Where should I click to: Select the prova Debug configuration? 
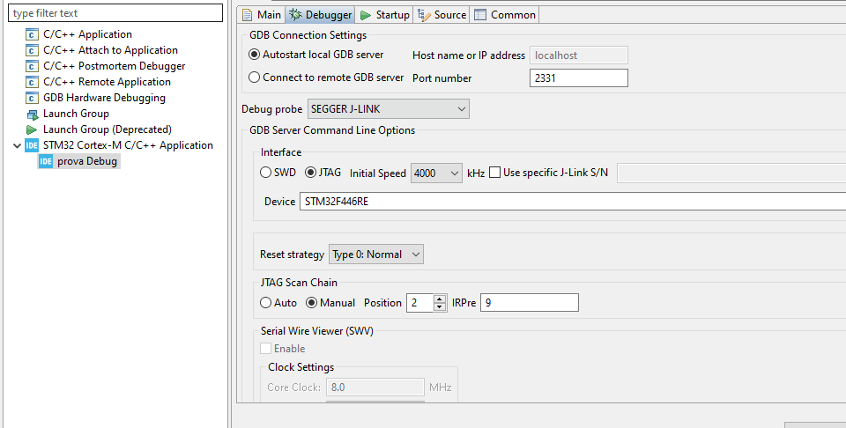(x=87, y=161)
